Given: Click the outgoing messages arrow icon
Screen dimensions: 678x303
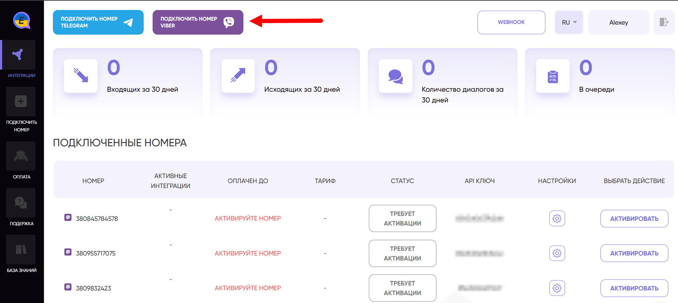Looking at the screenshot, I should 238,76.
